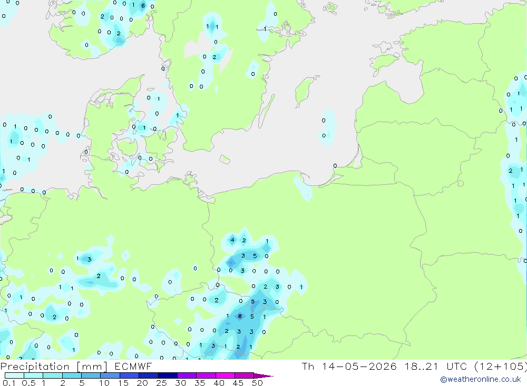Click the 10–15 mm legend color box
Viewport: 527px width, 386px height.
[110, 375]
